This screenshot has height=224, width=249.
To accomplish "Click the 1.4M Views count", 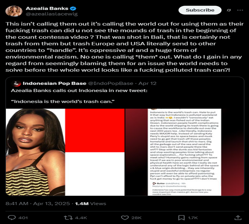I will [91, 204].
